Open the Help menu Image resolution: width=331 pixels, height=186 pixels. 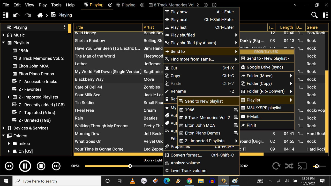click(70, 5)
